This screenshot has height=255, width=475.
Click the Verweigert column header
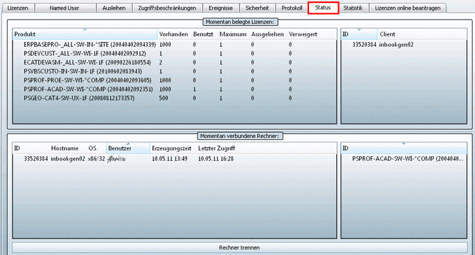[x=303, y=34]
